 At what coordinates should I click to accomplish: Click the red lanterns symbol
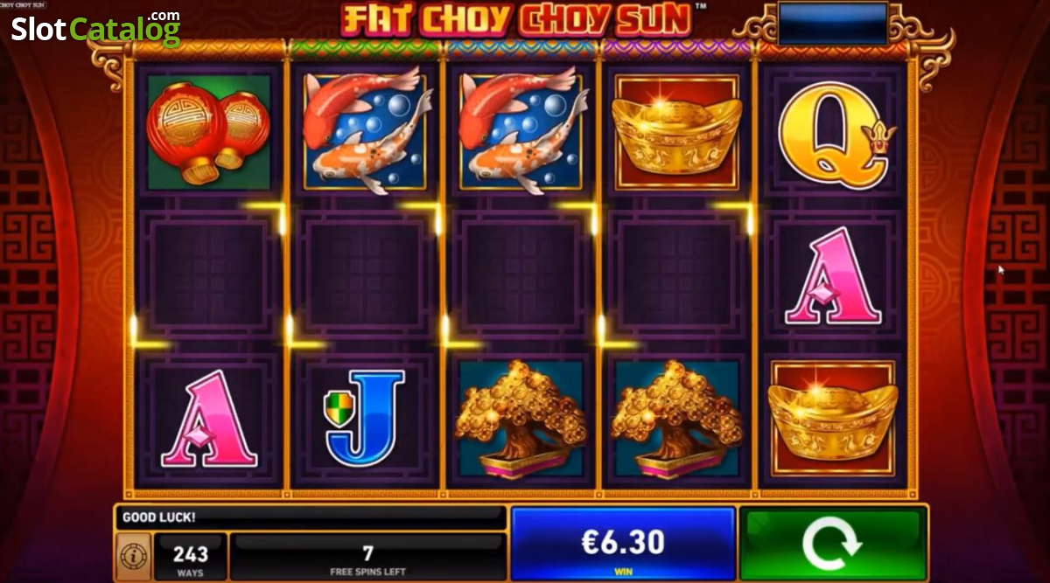pyautogui.click(x=209, y=132)
